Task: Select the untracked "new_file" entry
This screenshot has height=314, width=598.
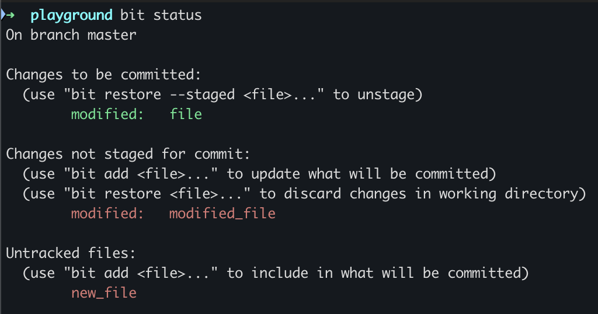Action: (104, 293)
